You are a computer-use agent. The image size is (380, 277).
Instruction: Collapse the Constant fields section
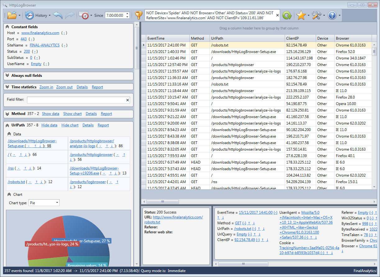click(7, 27)
